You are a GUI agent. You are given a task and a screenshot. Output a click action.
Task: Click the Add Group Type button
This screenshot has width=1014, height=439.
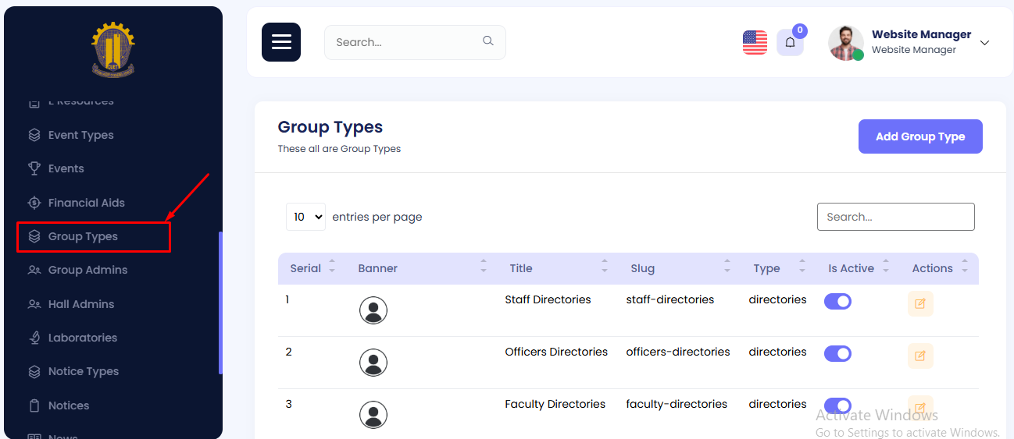(919, 136)
